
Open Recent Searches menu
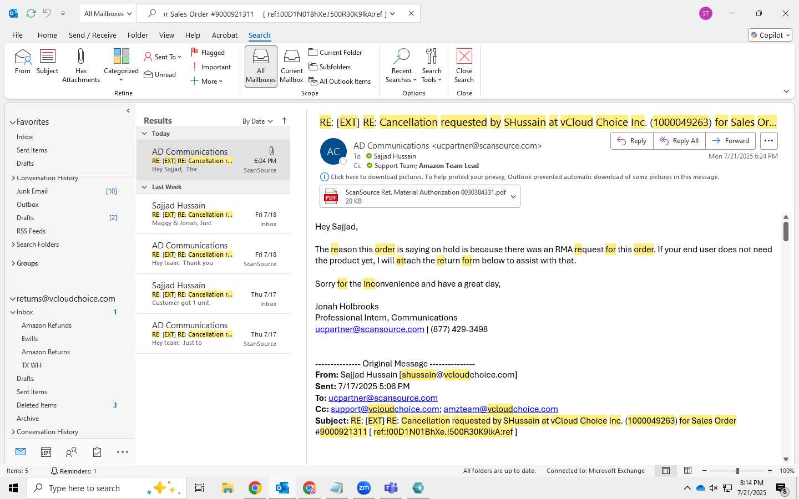(401, 66)
